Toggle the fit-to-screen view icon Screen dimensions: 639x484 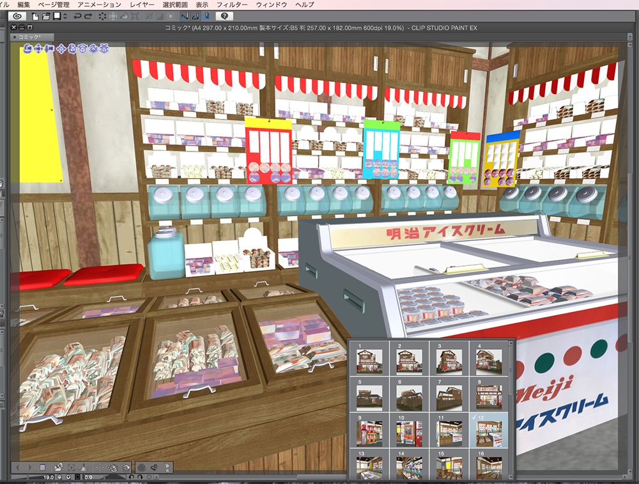[72, 467]
